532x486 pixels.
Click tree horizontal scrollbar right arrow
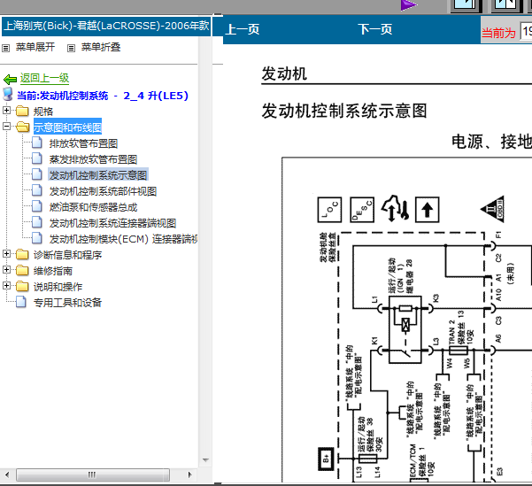point(190,474)
